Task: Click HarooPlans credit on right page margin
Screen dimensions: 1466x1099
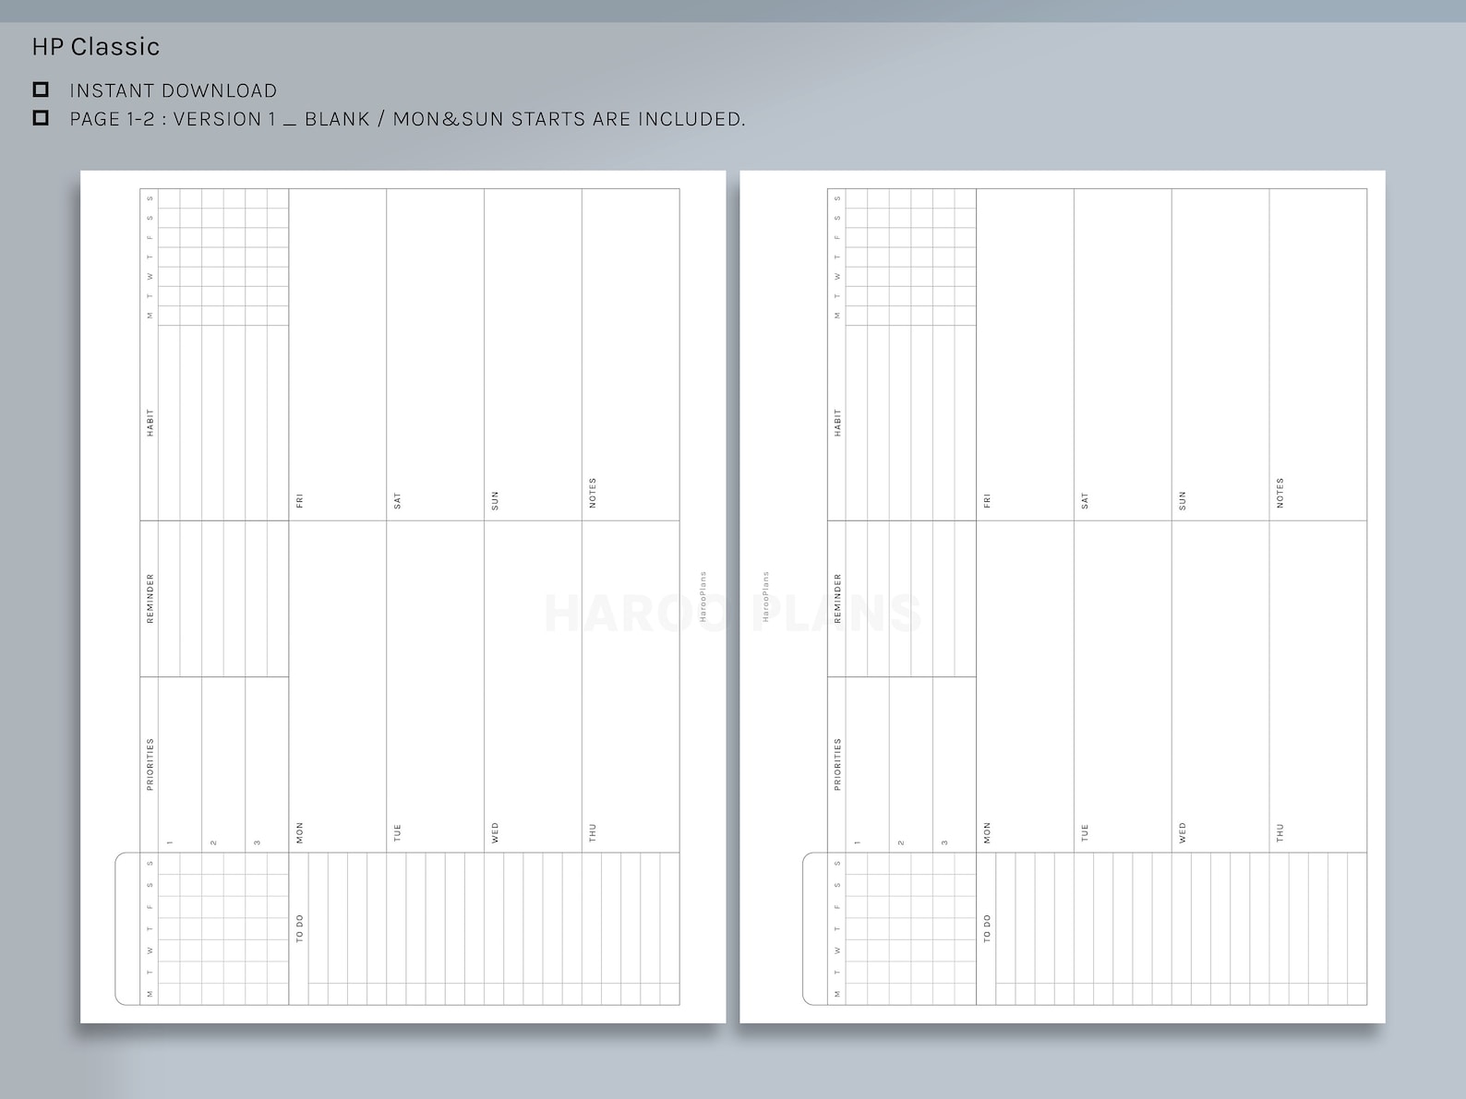Action: click(x=765, y=596)
